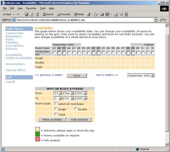This screenshot has width=170, height=152.
Task: Open the Tools menu
Action: [x=42, y=8]
